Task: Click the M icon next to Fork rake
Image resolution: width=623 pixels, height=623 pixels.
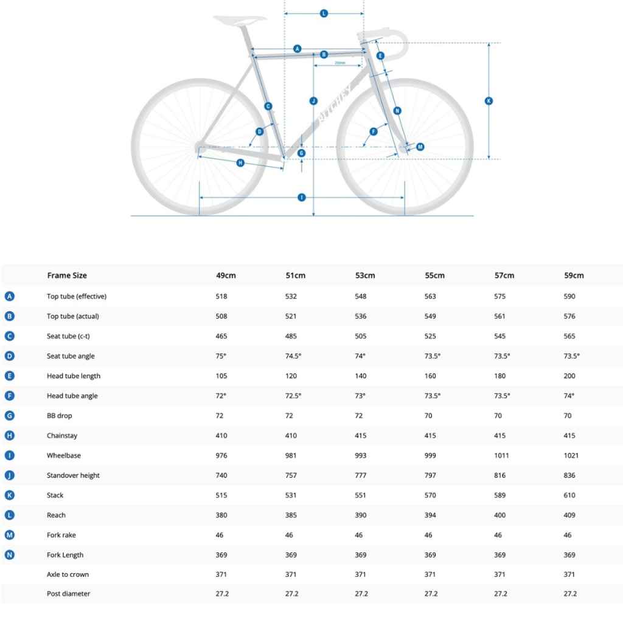Action: click(x=10, y=535)
